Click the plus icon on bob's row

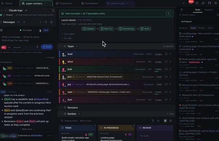(170, 69)
